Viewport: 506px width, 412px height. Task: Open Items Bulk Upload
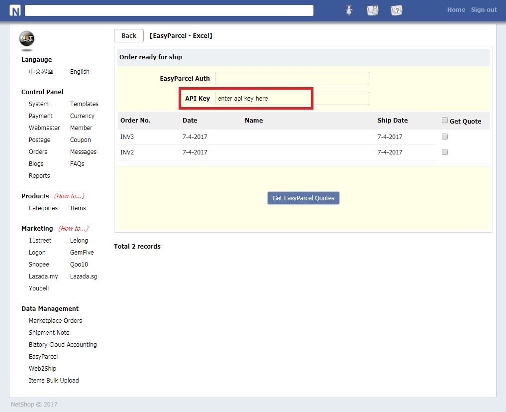click(54, 380)
